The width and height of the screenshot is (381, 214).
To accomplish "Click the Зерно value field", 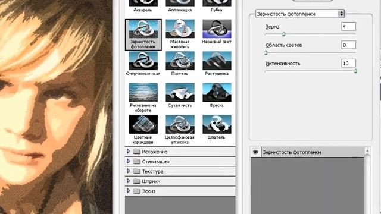I will pos(348,26).
